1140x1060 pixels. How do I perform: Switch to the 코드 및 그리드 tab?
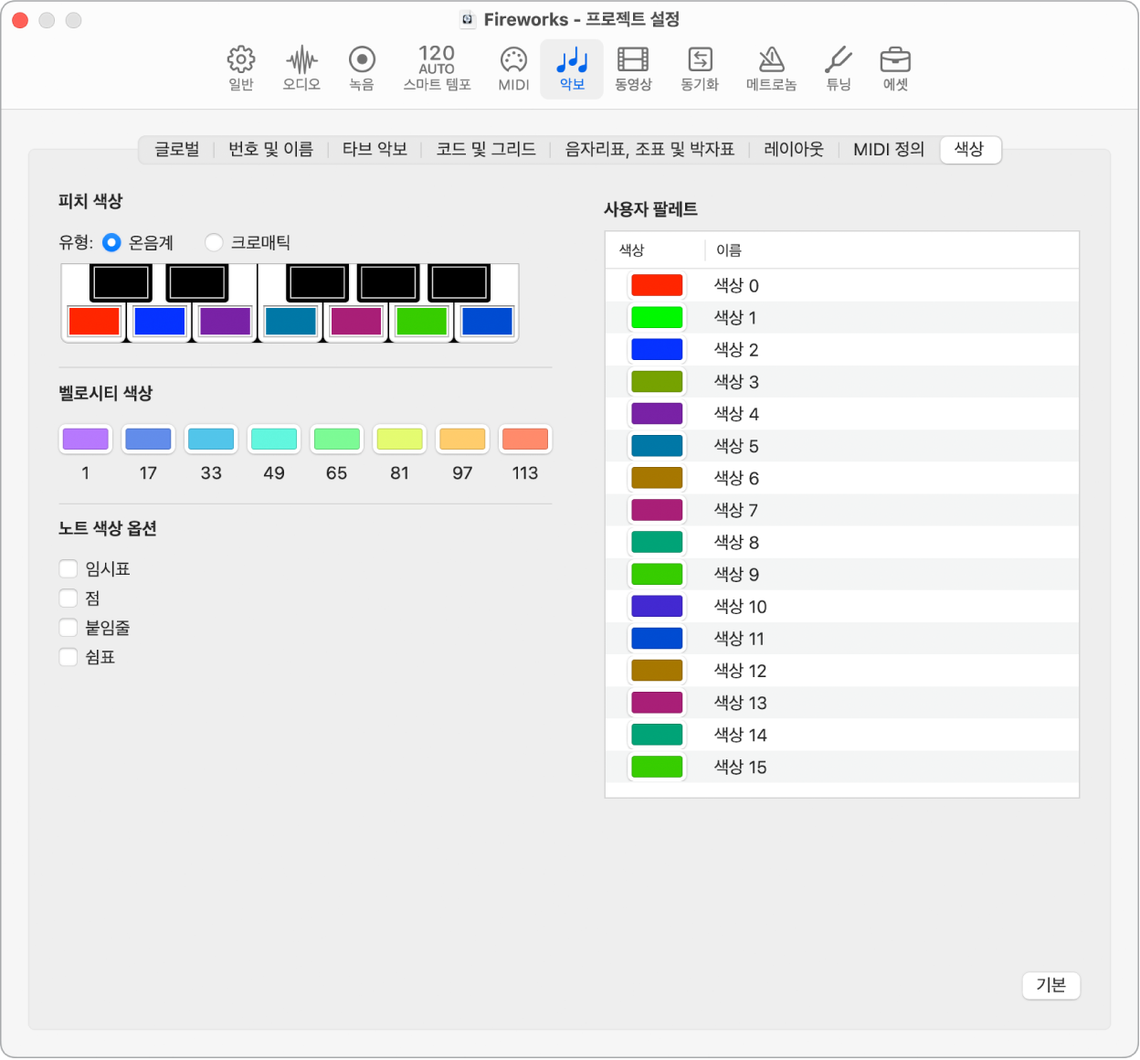pyautogui.click(x=486, y=149)
